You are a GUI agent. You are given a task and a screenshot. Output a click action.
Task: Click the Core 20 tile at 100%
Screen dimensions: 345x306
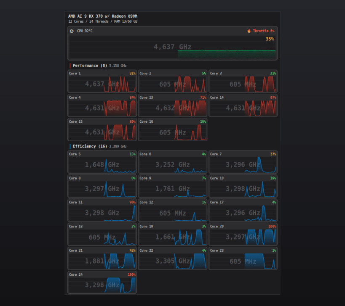pyautogui.click(x=243, y=235)
